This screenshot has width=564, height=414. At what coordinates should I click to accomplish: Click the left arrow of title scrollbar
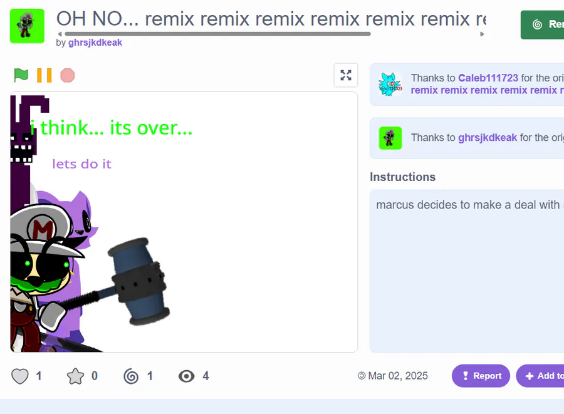pyautogui.click(x=60, y=34)
